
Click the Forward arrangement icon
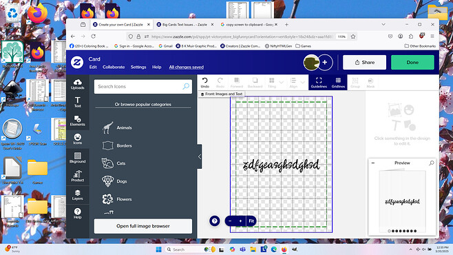[237, 83]
